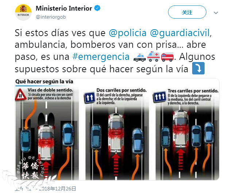Viewport: 233px width, 193px height.
Task: Click the ambulance emoji
Action: point(154,57)
